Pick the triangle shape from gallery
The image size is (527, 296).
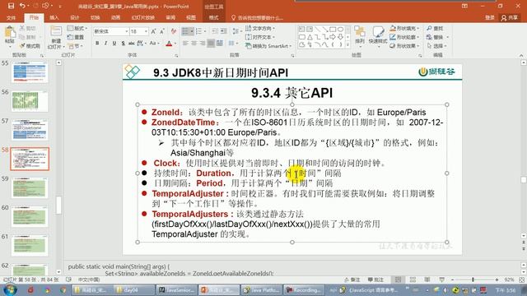(310, 36)
